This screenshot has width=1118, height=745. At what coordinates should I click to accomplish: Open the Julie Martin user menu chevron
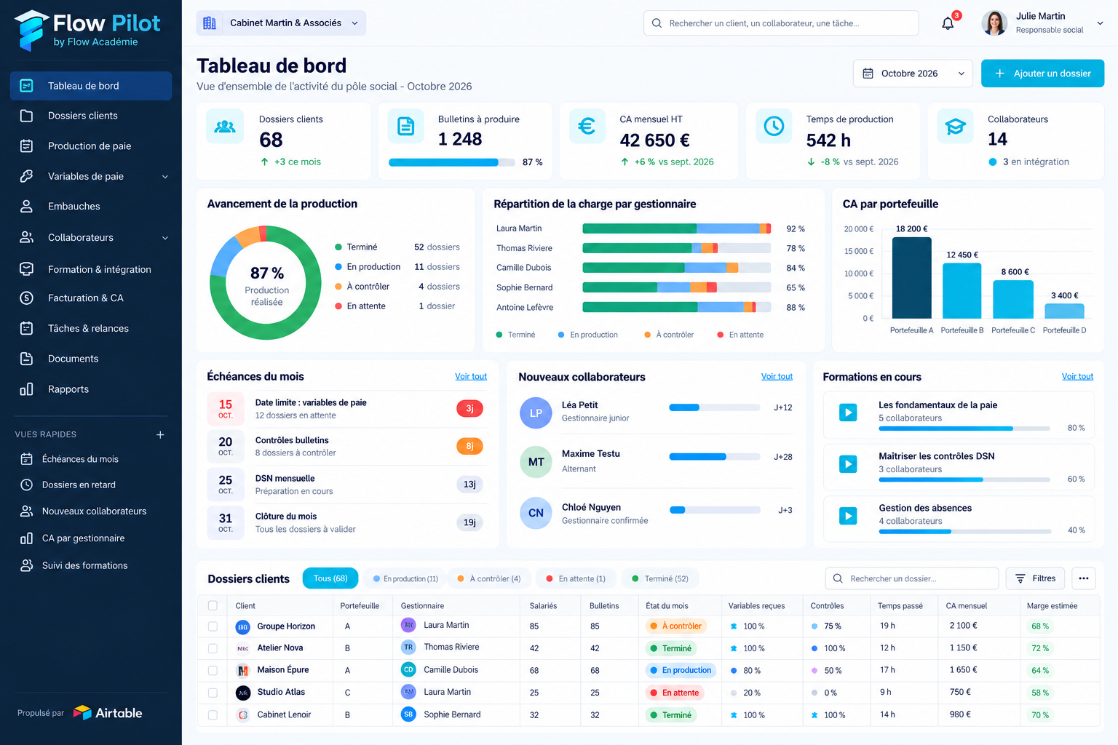1100,23
